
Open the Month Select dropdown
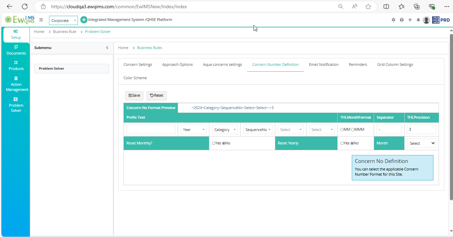(x=421, y=143)
